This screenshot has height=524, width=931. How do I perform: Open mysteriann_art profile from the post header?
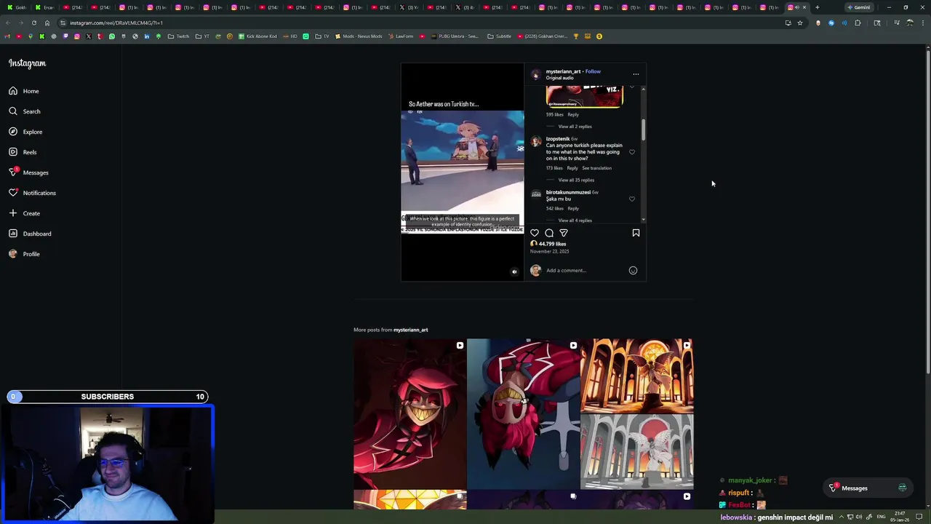[563, 71]
